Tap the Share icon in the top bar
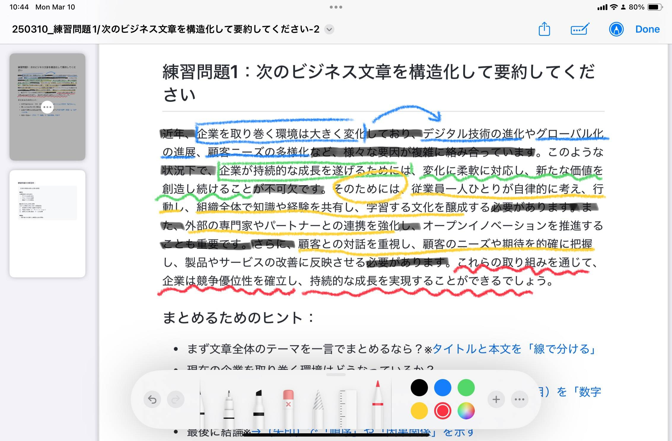 (x=544, y=29)
